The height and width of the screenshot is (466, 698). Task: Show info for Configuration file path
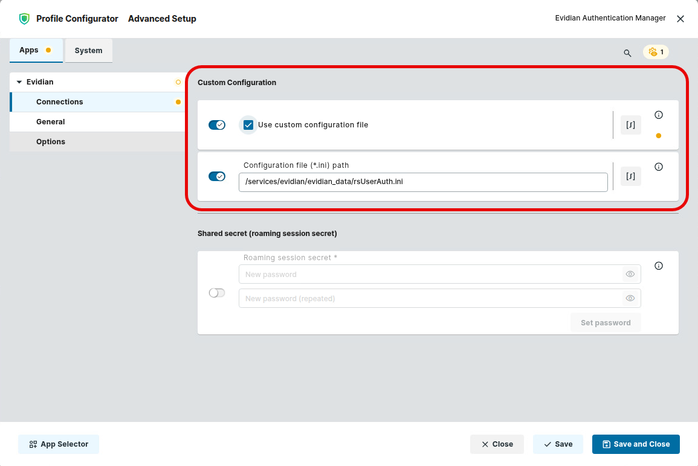[659, 167]
